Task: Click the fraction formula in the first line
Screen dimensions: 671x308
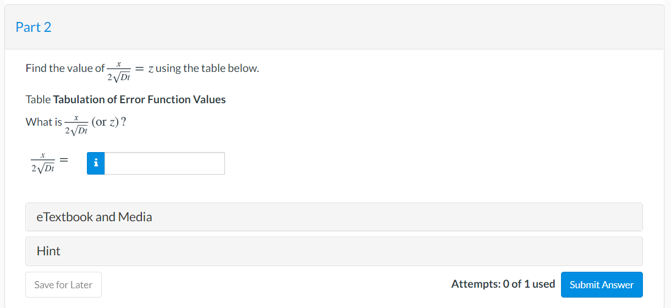Action: (118, 71)
